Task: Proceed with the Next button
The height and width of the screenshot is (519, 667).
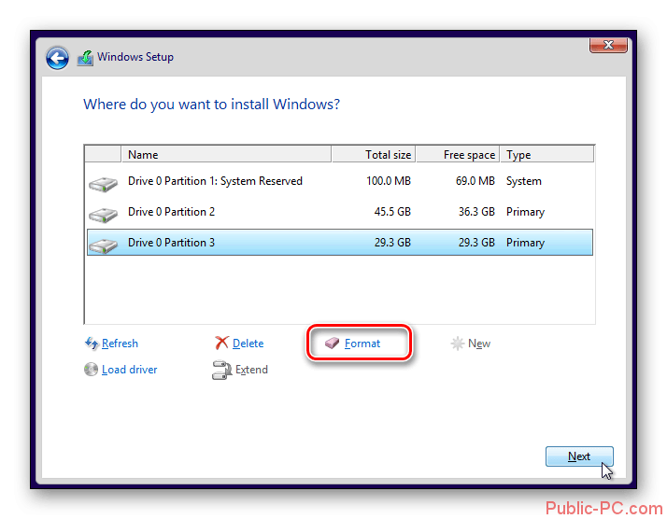Action: click(579, 456)
